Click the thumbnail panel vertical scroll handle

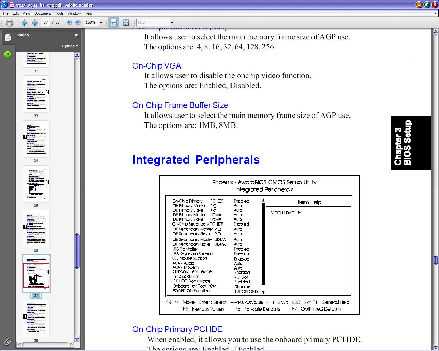(77, 251)
